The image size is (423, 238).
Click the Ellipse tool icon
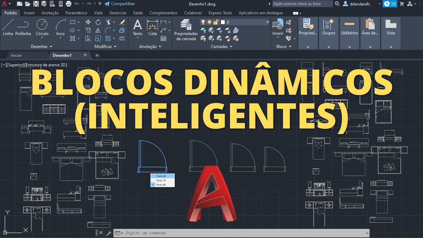coord(73,30)
